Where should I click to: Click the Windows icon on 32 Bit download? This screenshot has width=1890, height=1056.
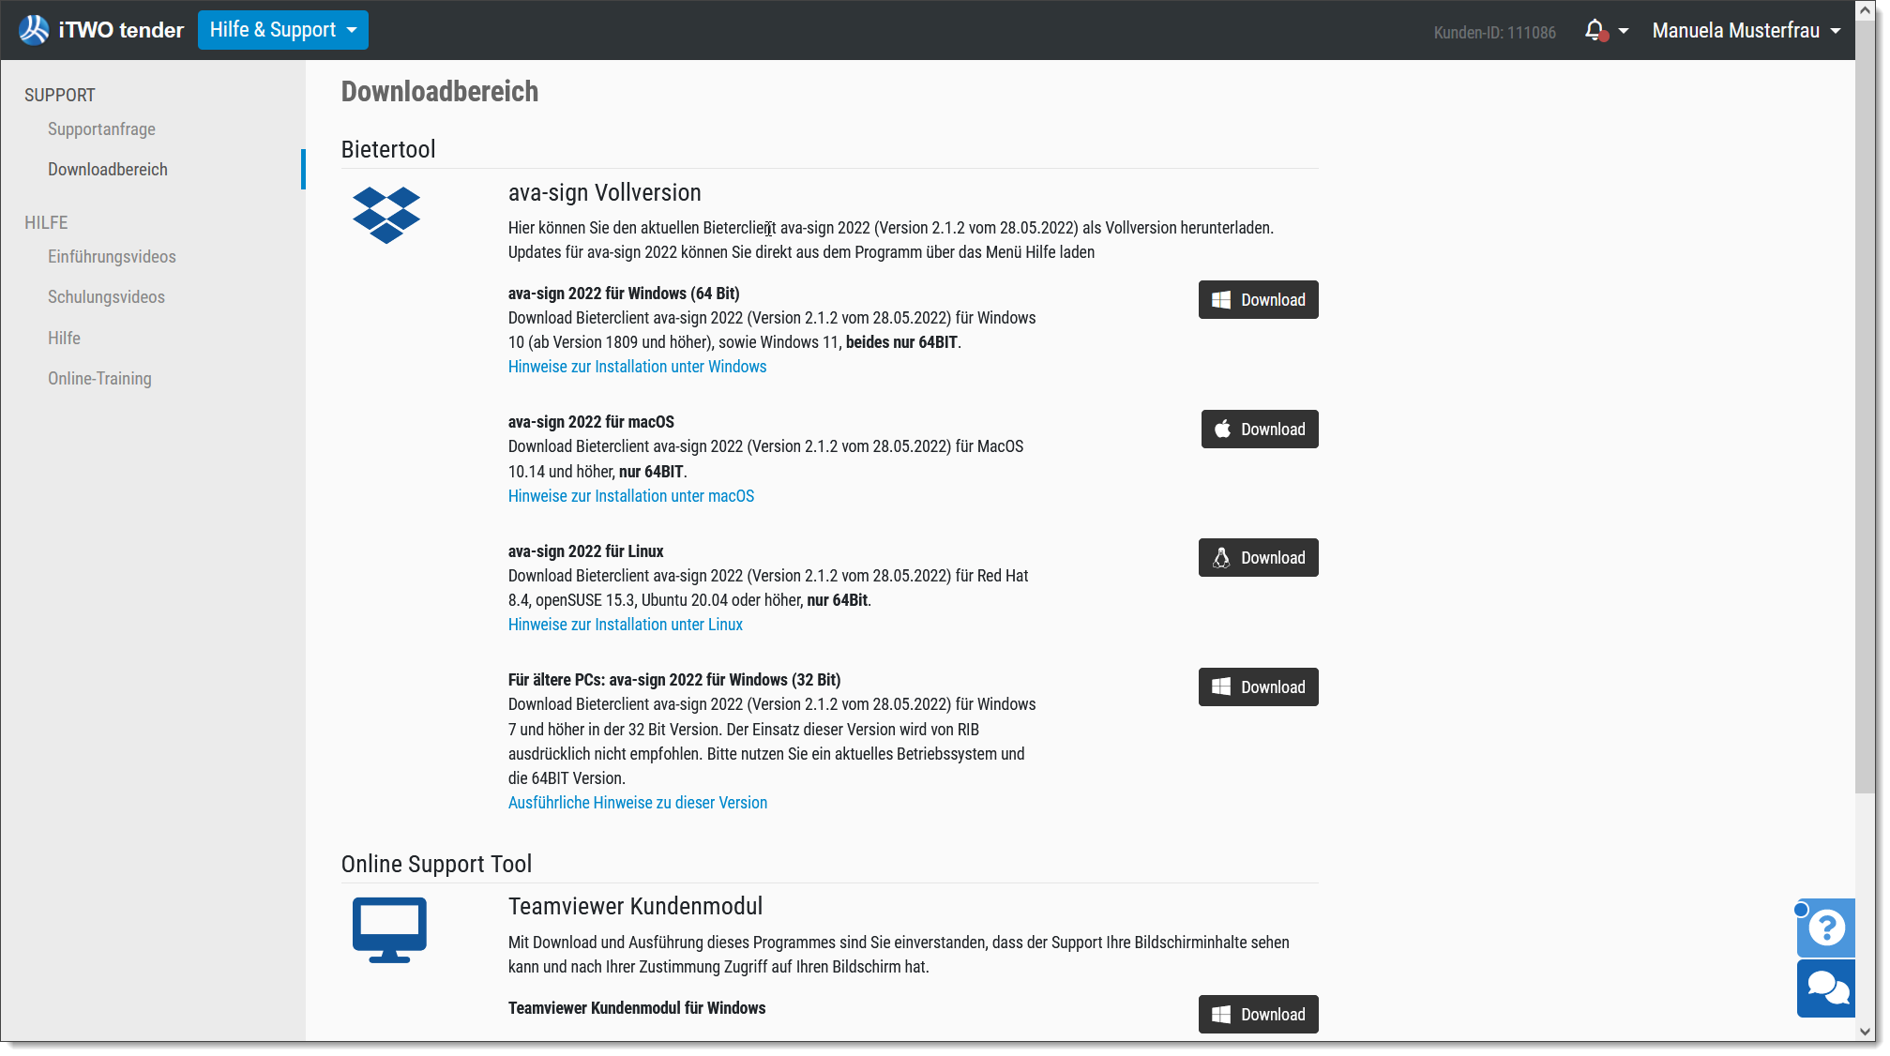click(x=1220, y=686)
